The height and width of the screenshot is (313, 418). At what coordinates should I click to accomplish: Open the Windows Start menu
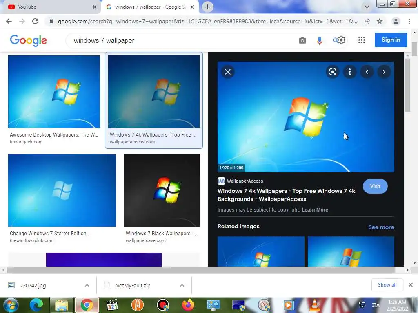pyautogui.click(x=11, y=305)
